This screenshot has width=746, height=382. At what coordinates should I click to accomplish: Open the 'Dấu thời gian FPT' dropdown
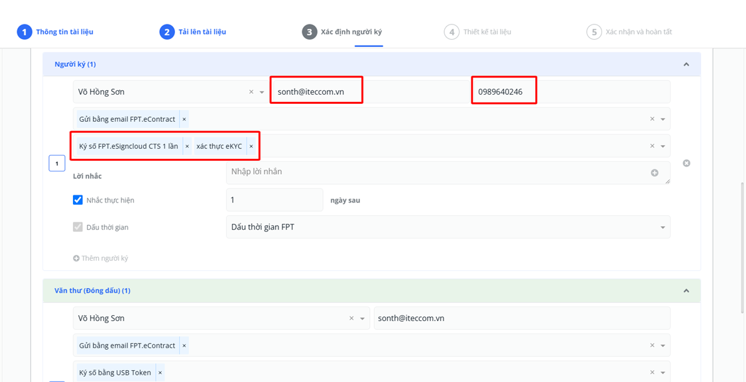pos(448,227)
